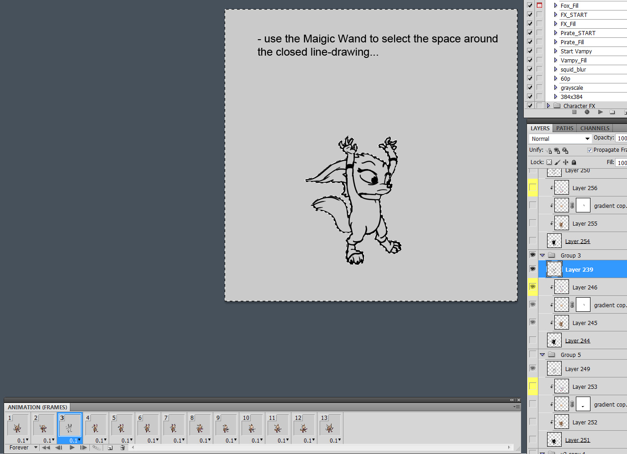Play the selected action
This screenshot has height=454, width=627.
(x=600, y=112)
